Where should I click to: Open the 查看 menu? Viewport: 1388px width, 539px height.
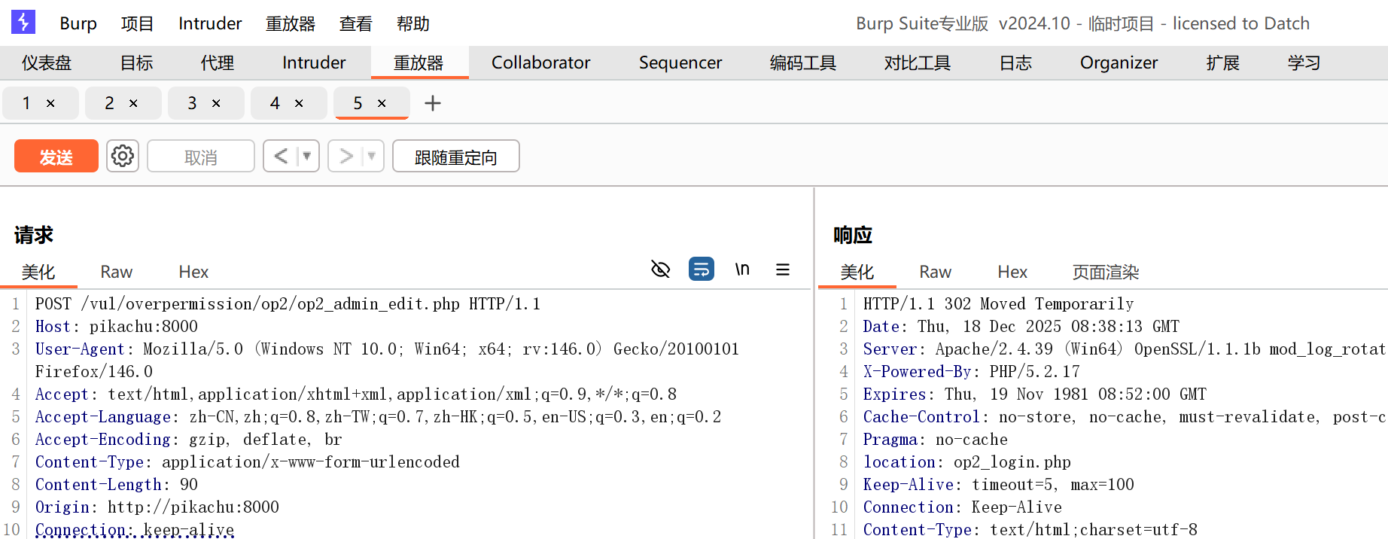(x=355, y=23)
